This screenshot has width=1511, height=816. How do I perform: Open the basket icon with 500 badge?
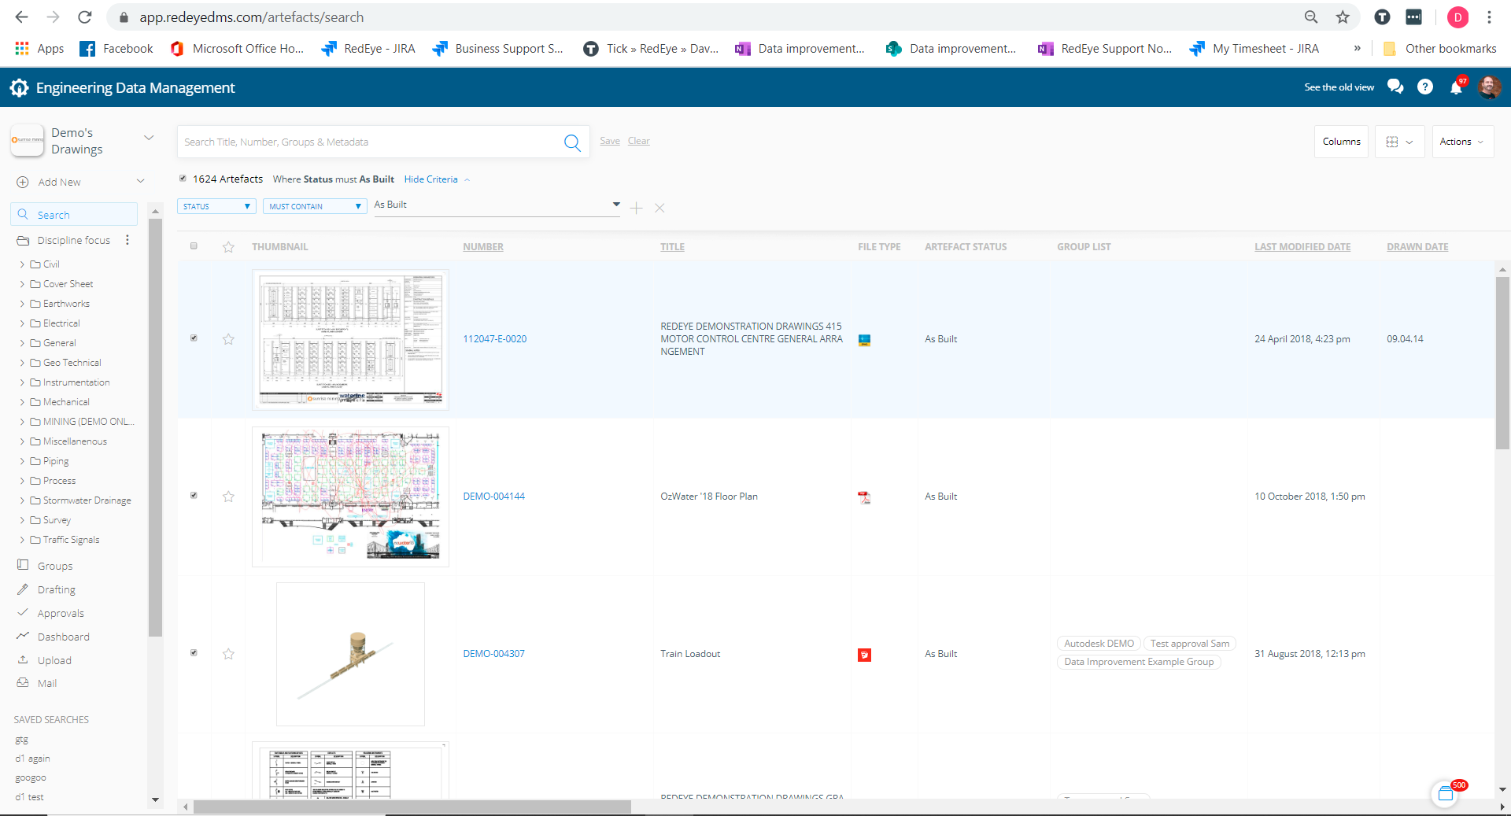[1446, 793]
